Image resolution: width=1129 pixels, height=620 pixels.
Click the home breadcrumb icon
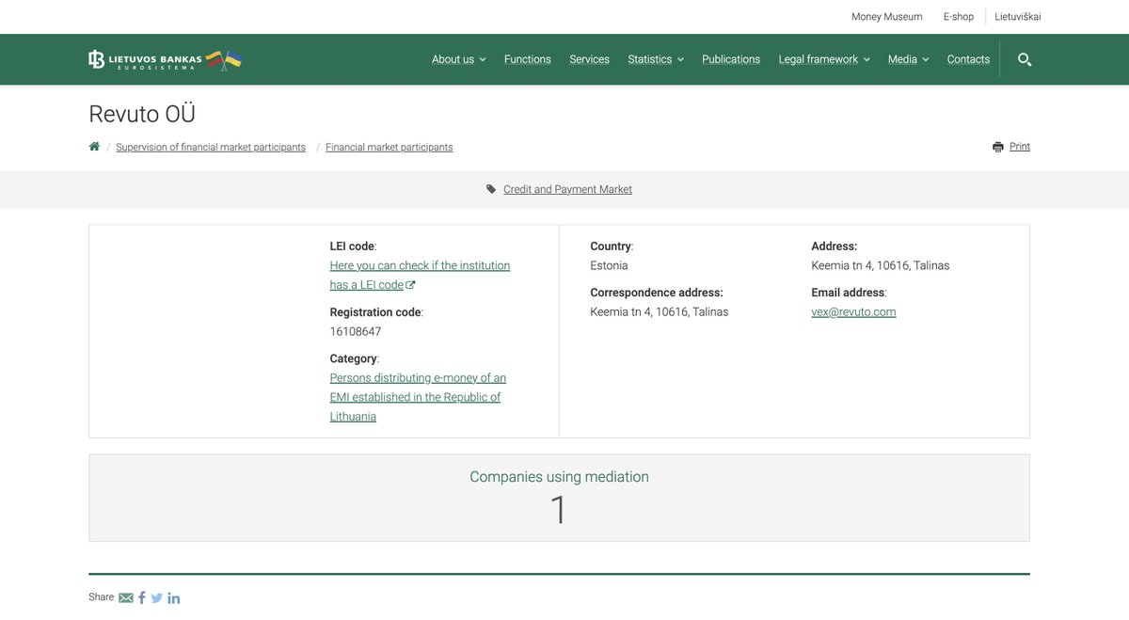coord(94,147)
